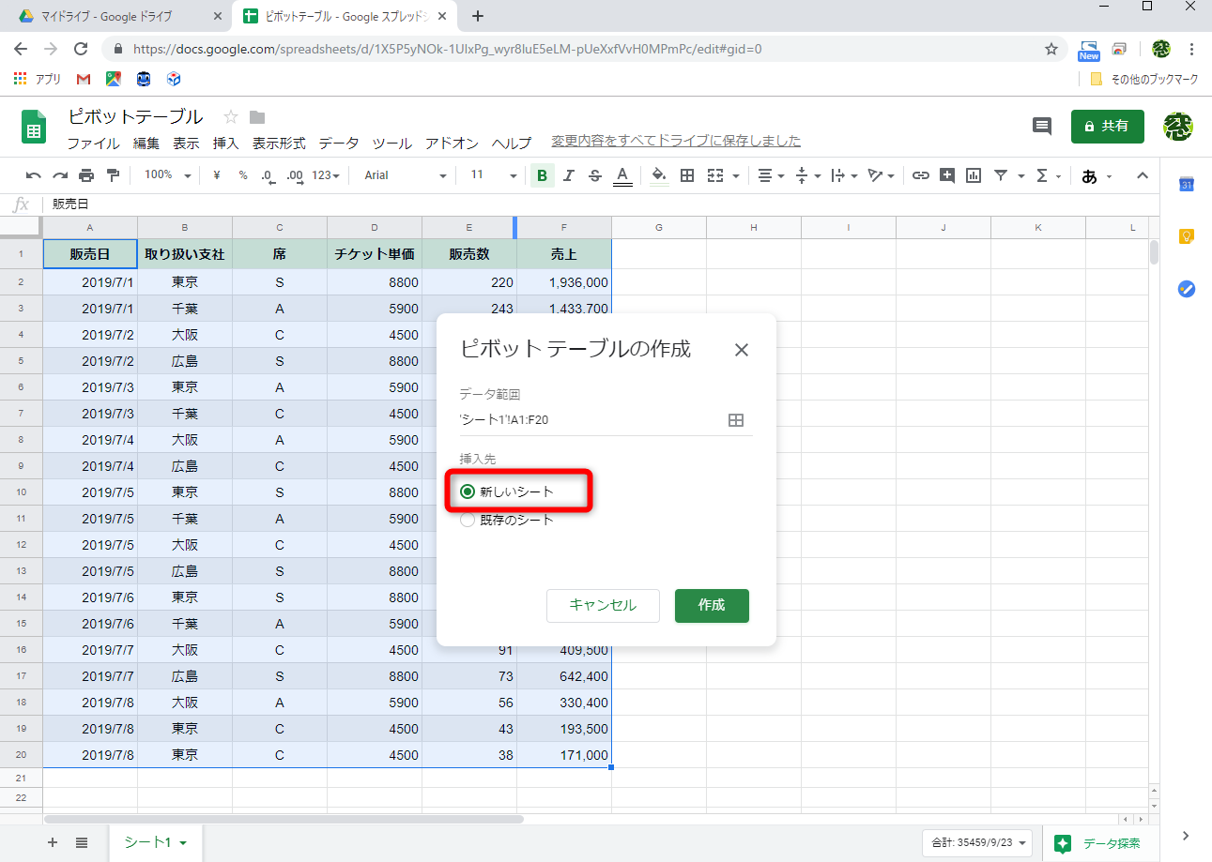This screenshot has height=862, width=1212.
Task: Decrease decimal places
Action: (x=268, y=175)
